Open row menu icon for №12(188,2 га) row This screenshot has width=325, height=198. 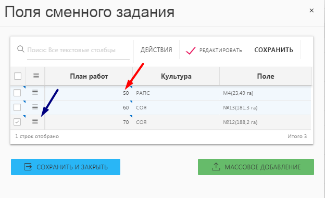point(35,121)
